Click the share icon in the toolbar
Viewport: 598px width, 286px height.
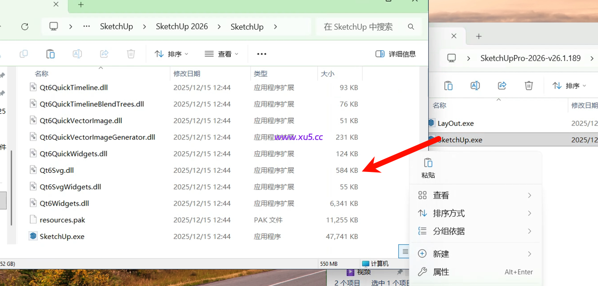pos(104,53)
